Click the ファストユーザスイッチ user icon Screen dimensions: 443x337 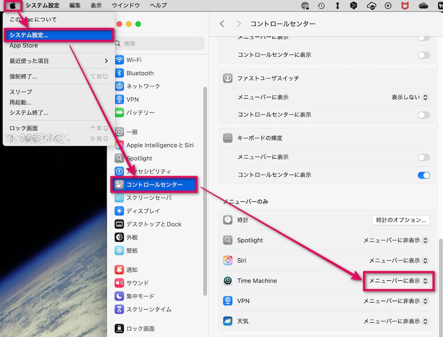coord(228,78)
